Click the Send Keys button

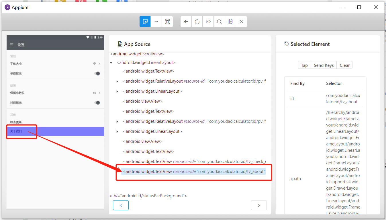pos(324,65)
